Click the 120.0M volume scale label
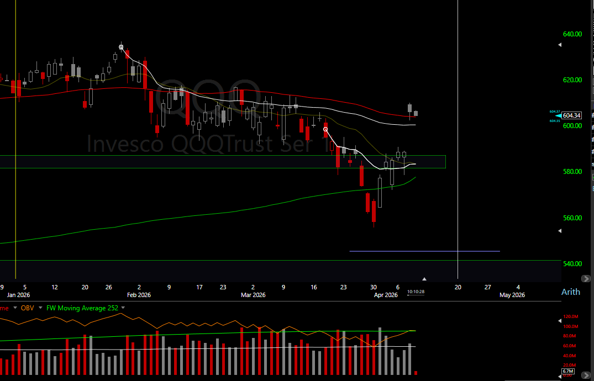 coord(570,316)
